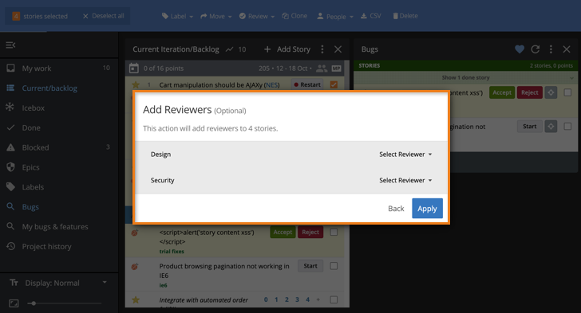The width and height of the screenshot is (581, 313).
Task: Open the Design Select Reviewer dropdown
Action: (405, 155)
